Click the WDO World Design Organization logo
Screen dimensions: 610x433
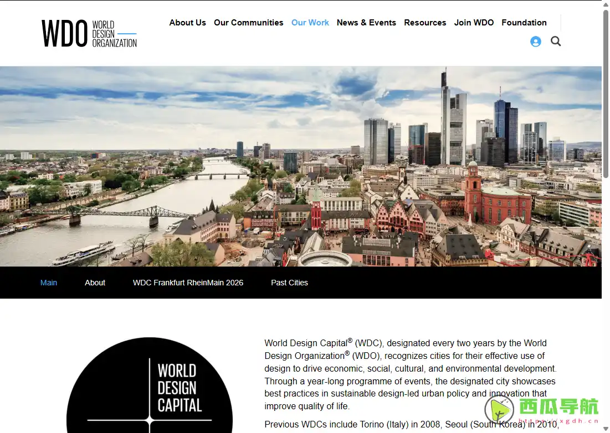(x=89, y=33)
